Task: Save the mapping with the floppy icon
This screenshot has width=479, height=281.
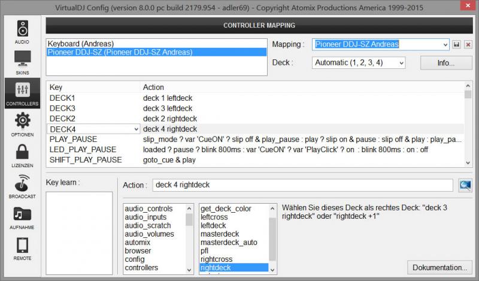Action: [x=457, y=44]
